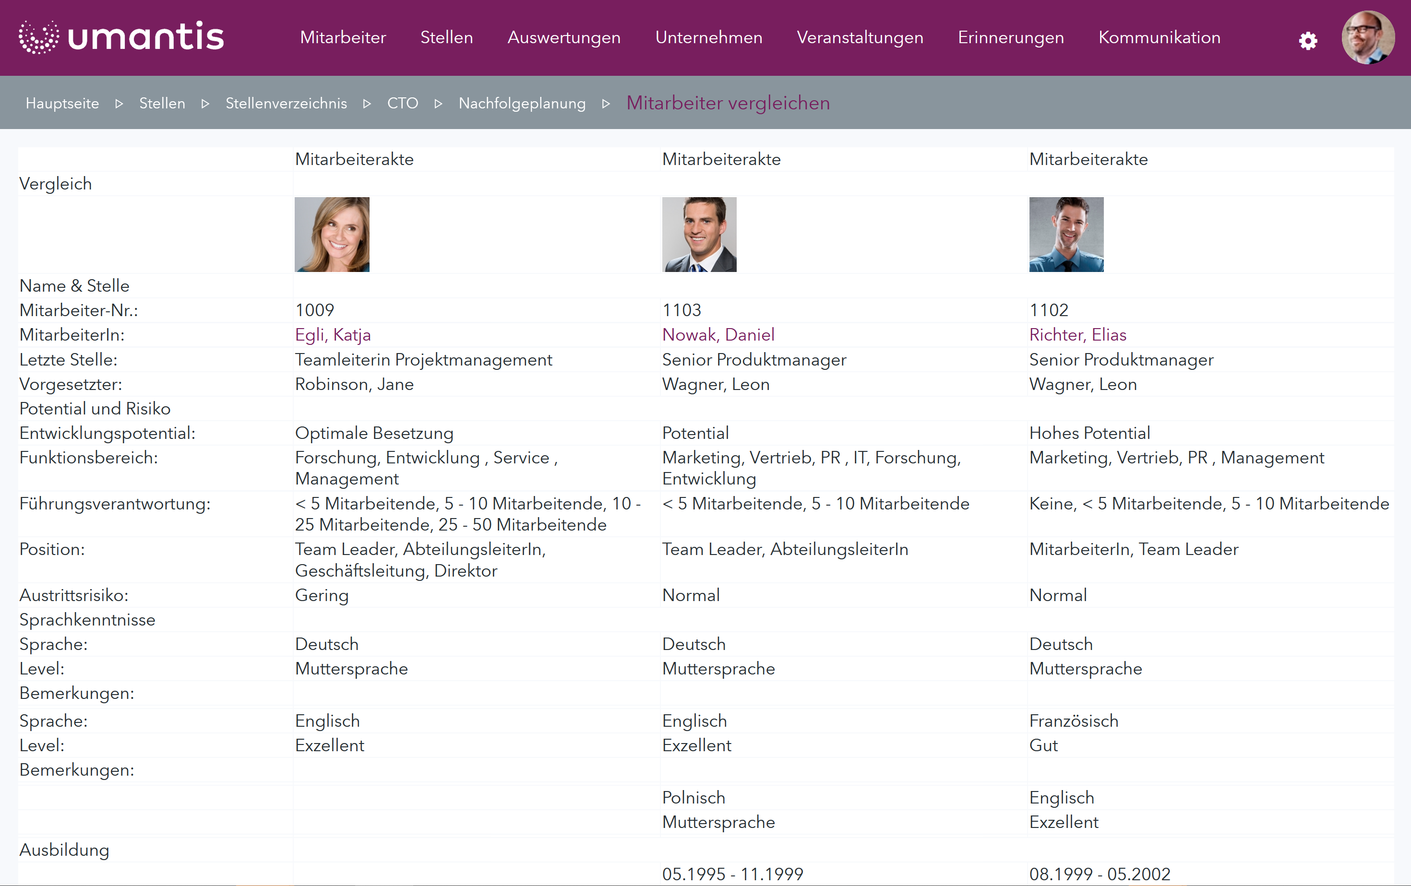The height and width of the screenshot is (886, 1411).
Task: Go back to CTO breadcrumb
Action: (403, 103)
